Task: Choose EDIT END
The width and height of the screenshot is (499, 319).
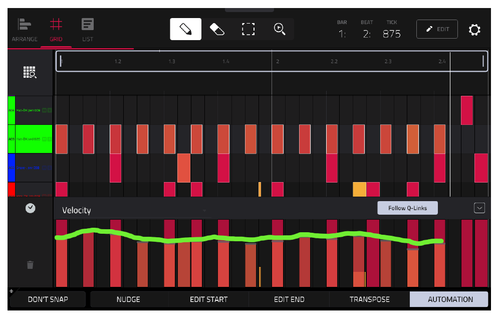Action: (x=289, y=299)
